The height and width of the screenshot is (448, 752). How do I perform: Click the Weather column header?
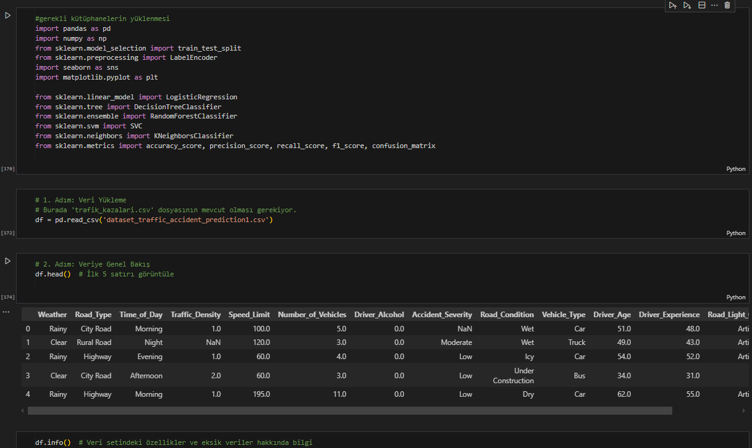[x=52, y=315]
